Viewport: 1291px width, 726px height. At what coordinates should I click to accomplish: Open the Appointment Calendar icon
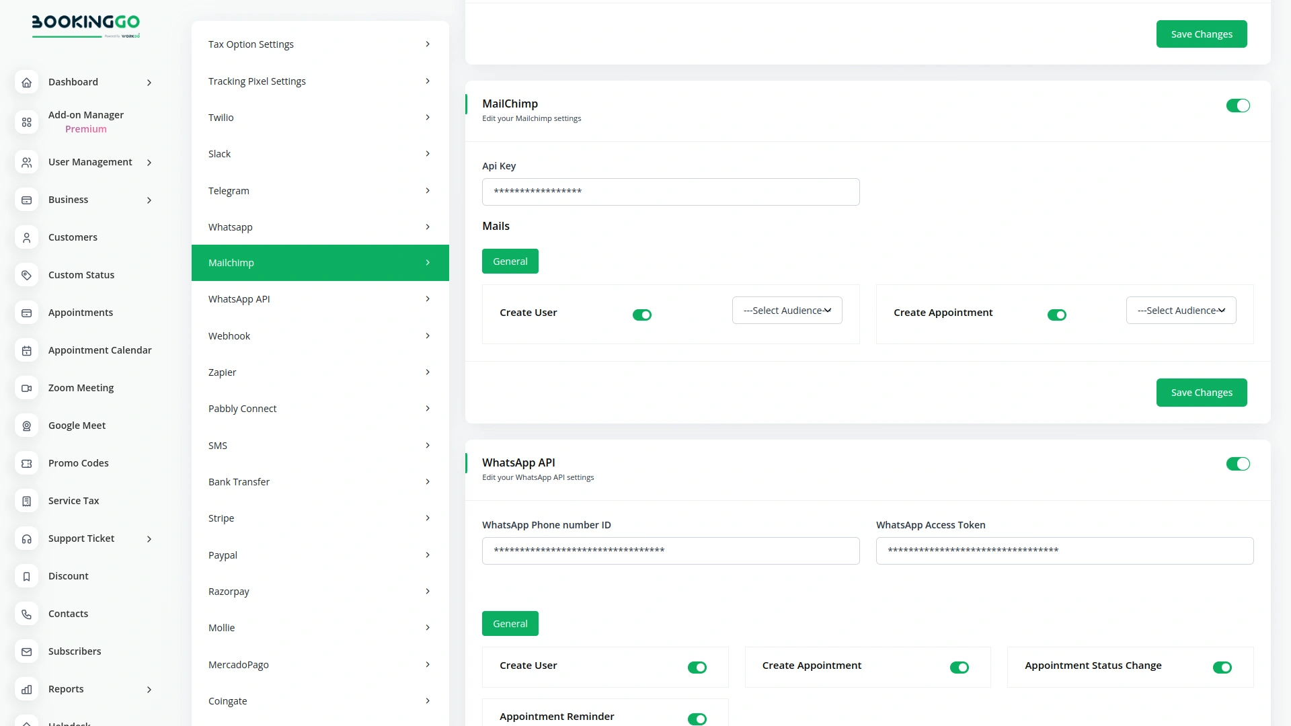click(x=26, y=350)
